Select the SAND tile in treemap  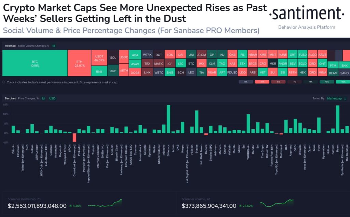[345, 73]
